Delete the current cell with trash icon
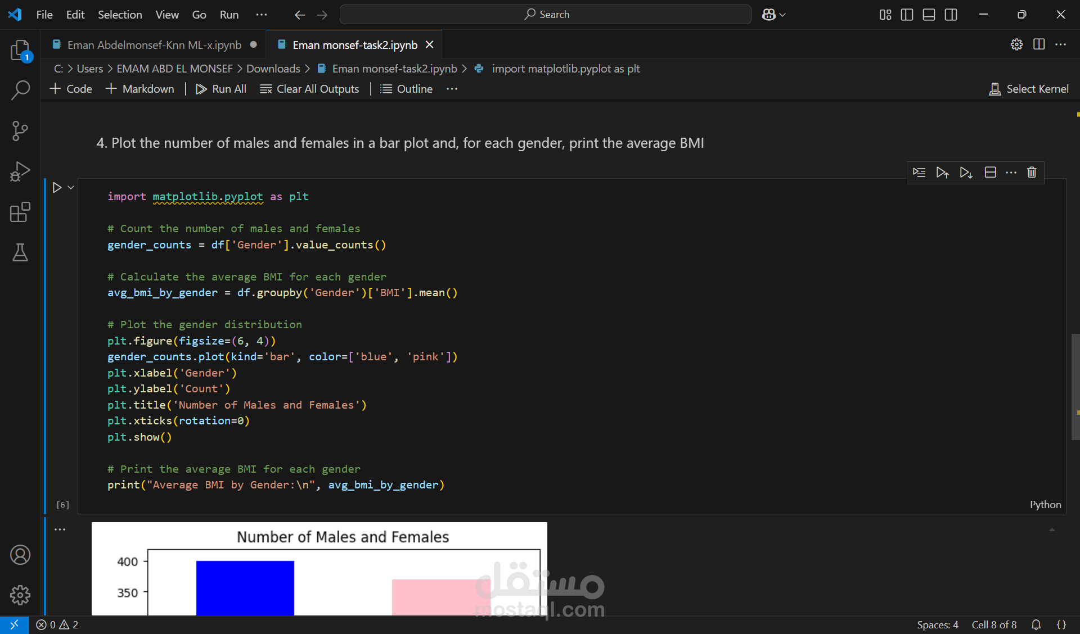The image size is (1080, 634). (x=1032, y=173)
